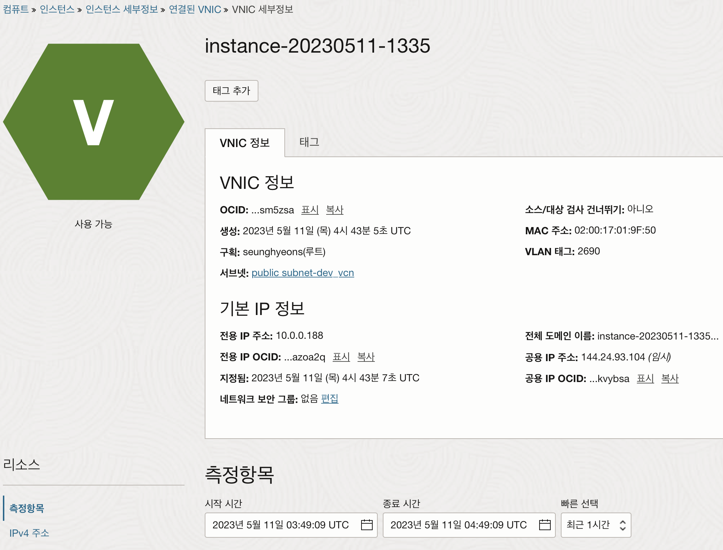Screen dimensions: 723x550
Task: Select IPv4 주소 in resources list
Action: 29,533
